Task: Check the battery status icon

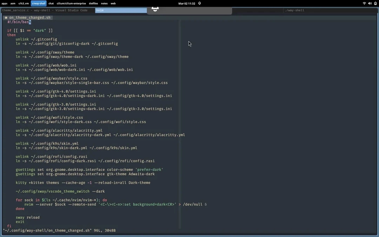Action: (x=375, y=4)
